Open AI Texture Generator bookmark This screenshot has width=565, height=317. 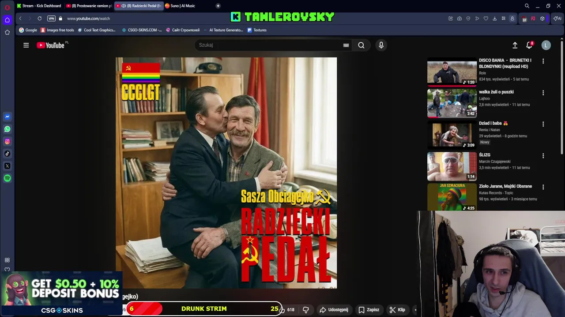(x=223, y=30)
